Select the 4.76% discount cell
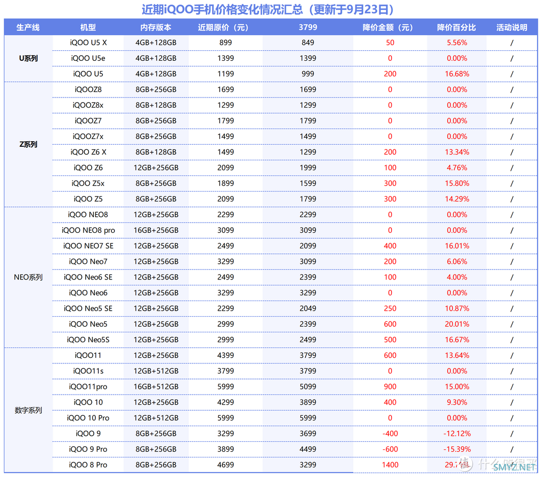Image resolution: width=542 pixels, height=477 pixels. [x=457, y=168]
